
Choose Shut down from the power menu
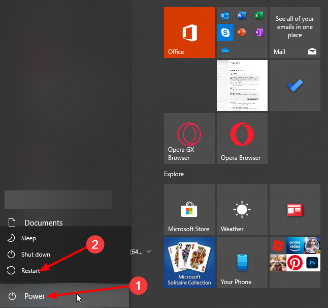(65, 254)
